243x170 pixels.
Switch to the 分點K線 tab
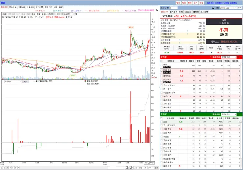[x=21, y=7]
